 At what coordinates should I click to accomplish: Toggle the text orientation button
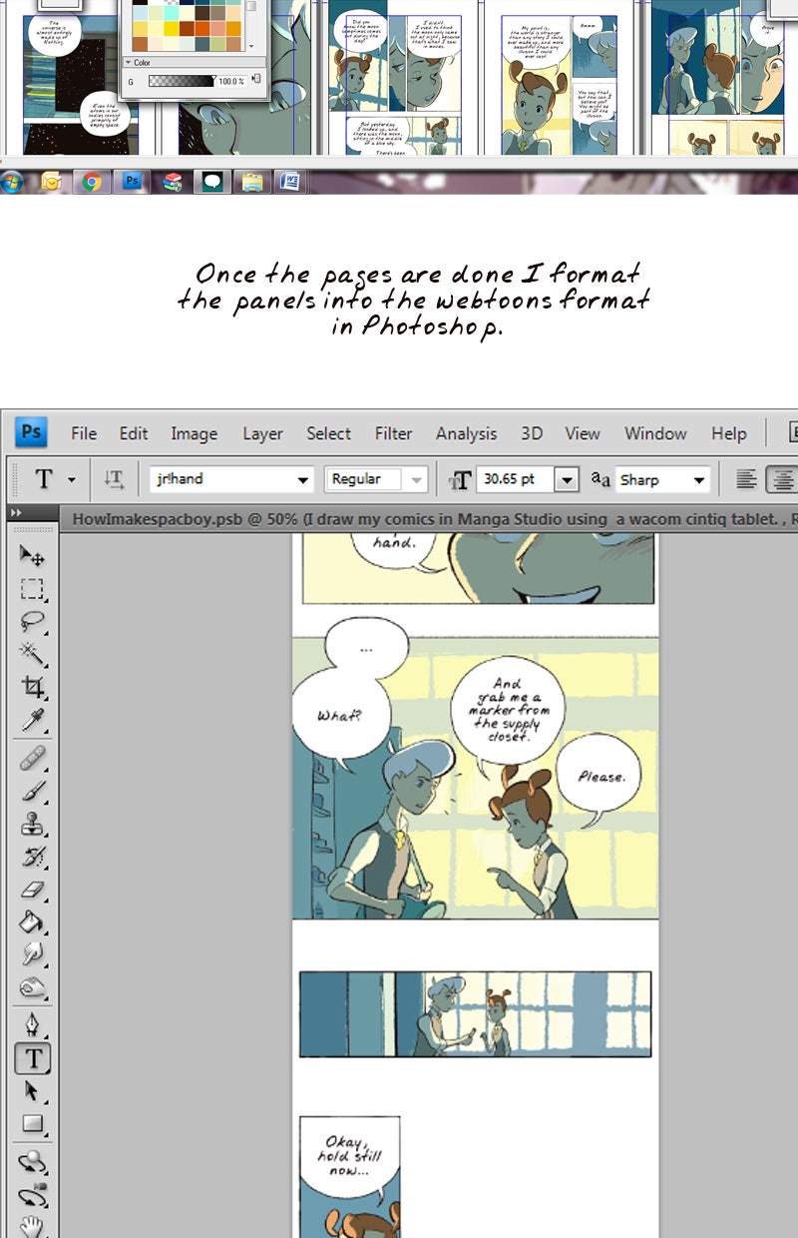coord(113,480)
